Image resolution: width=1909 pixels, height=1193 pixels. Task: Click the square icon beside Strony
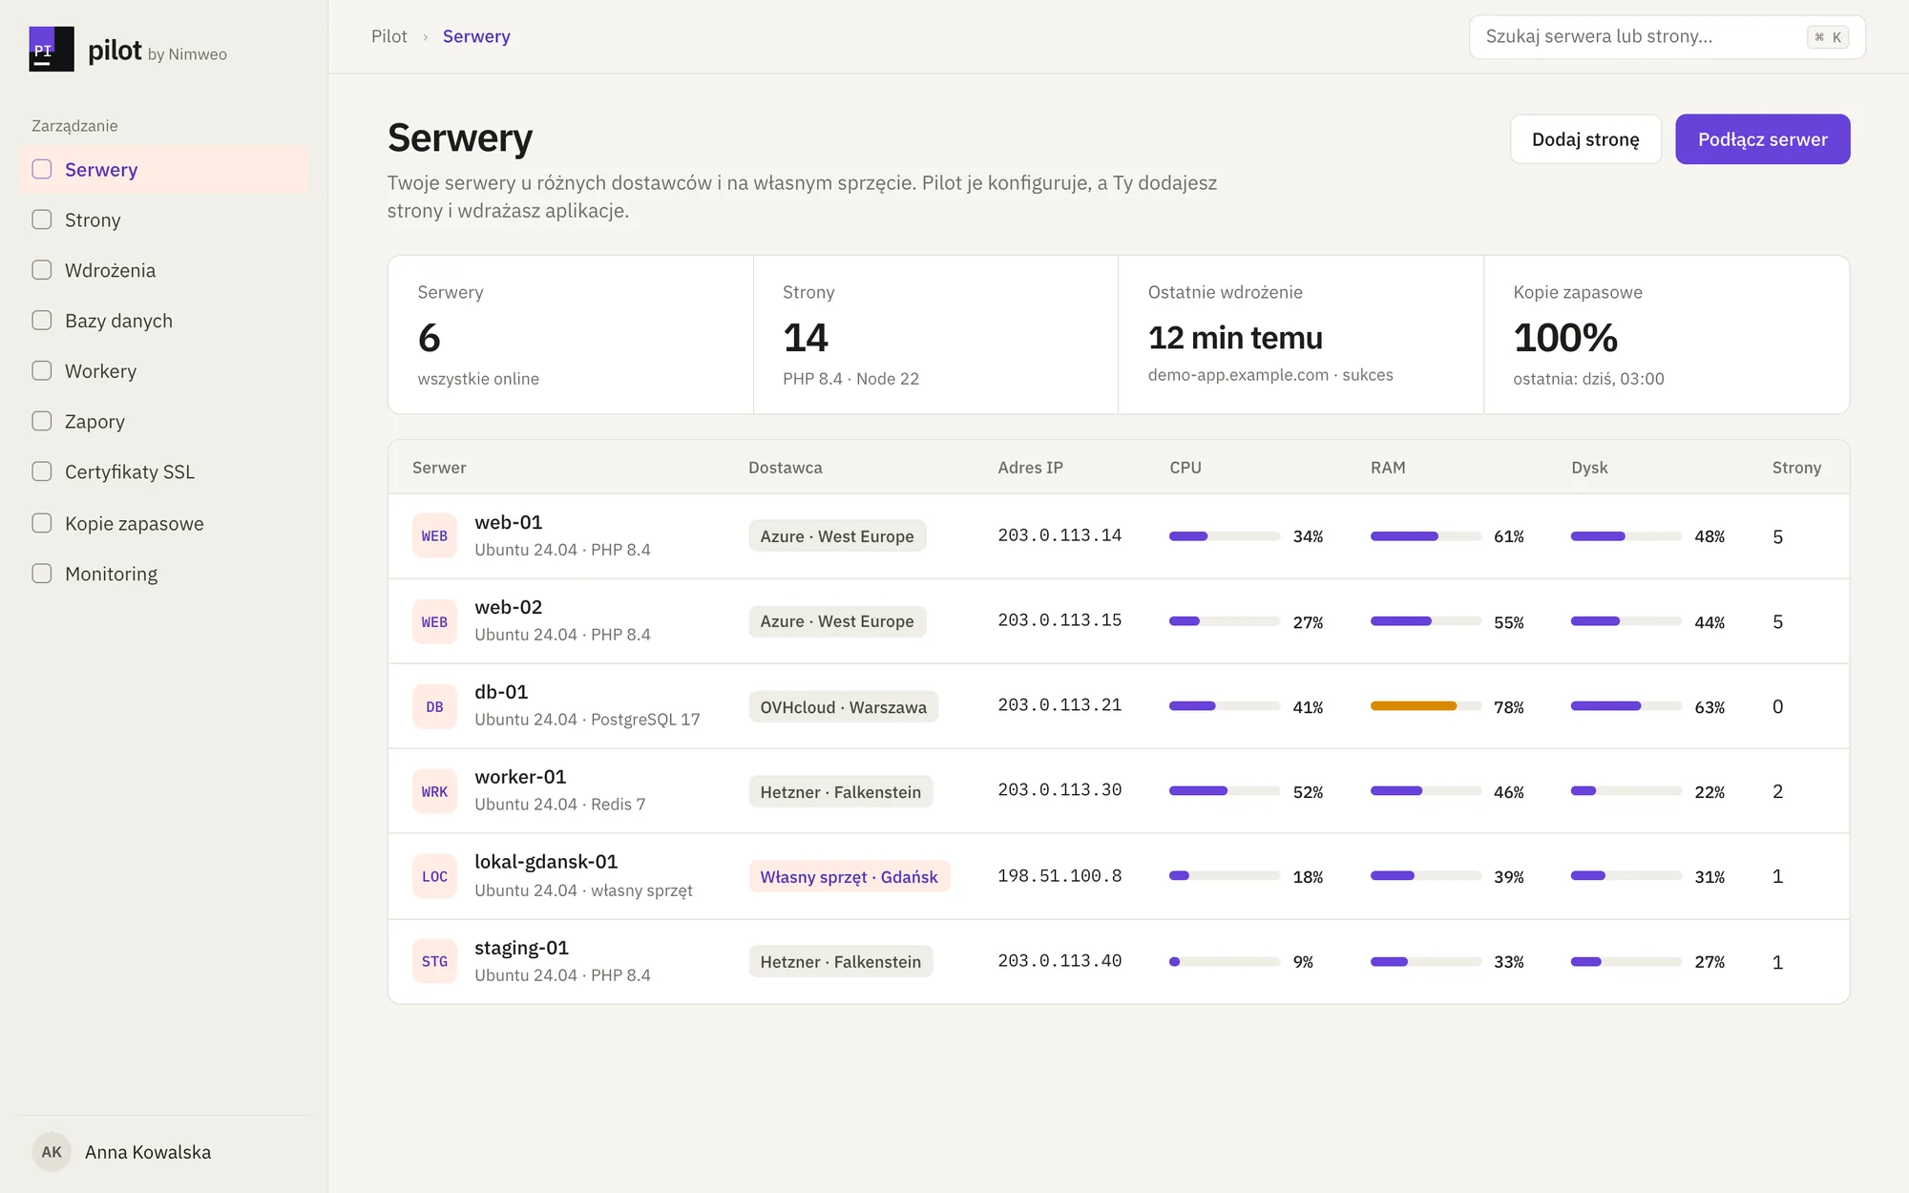pos(42,220)
